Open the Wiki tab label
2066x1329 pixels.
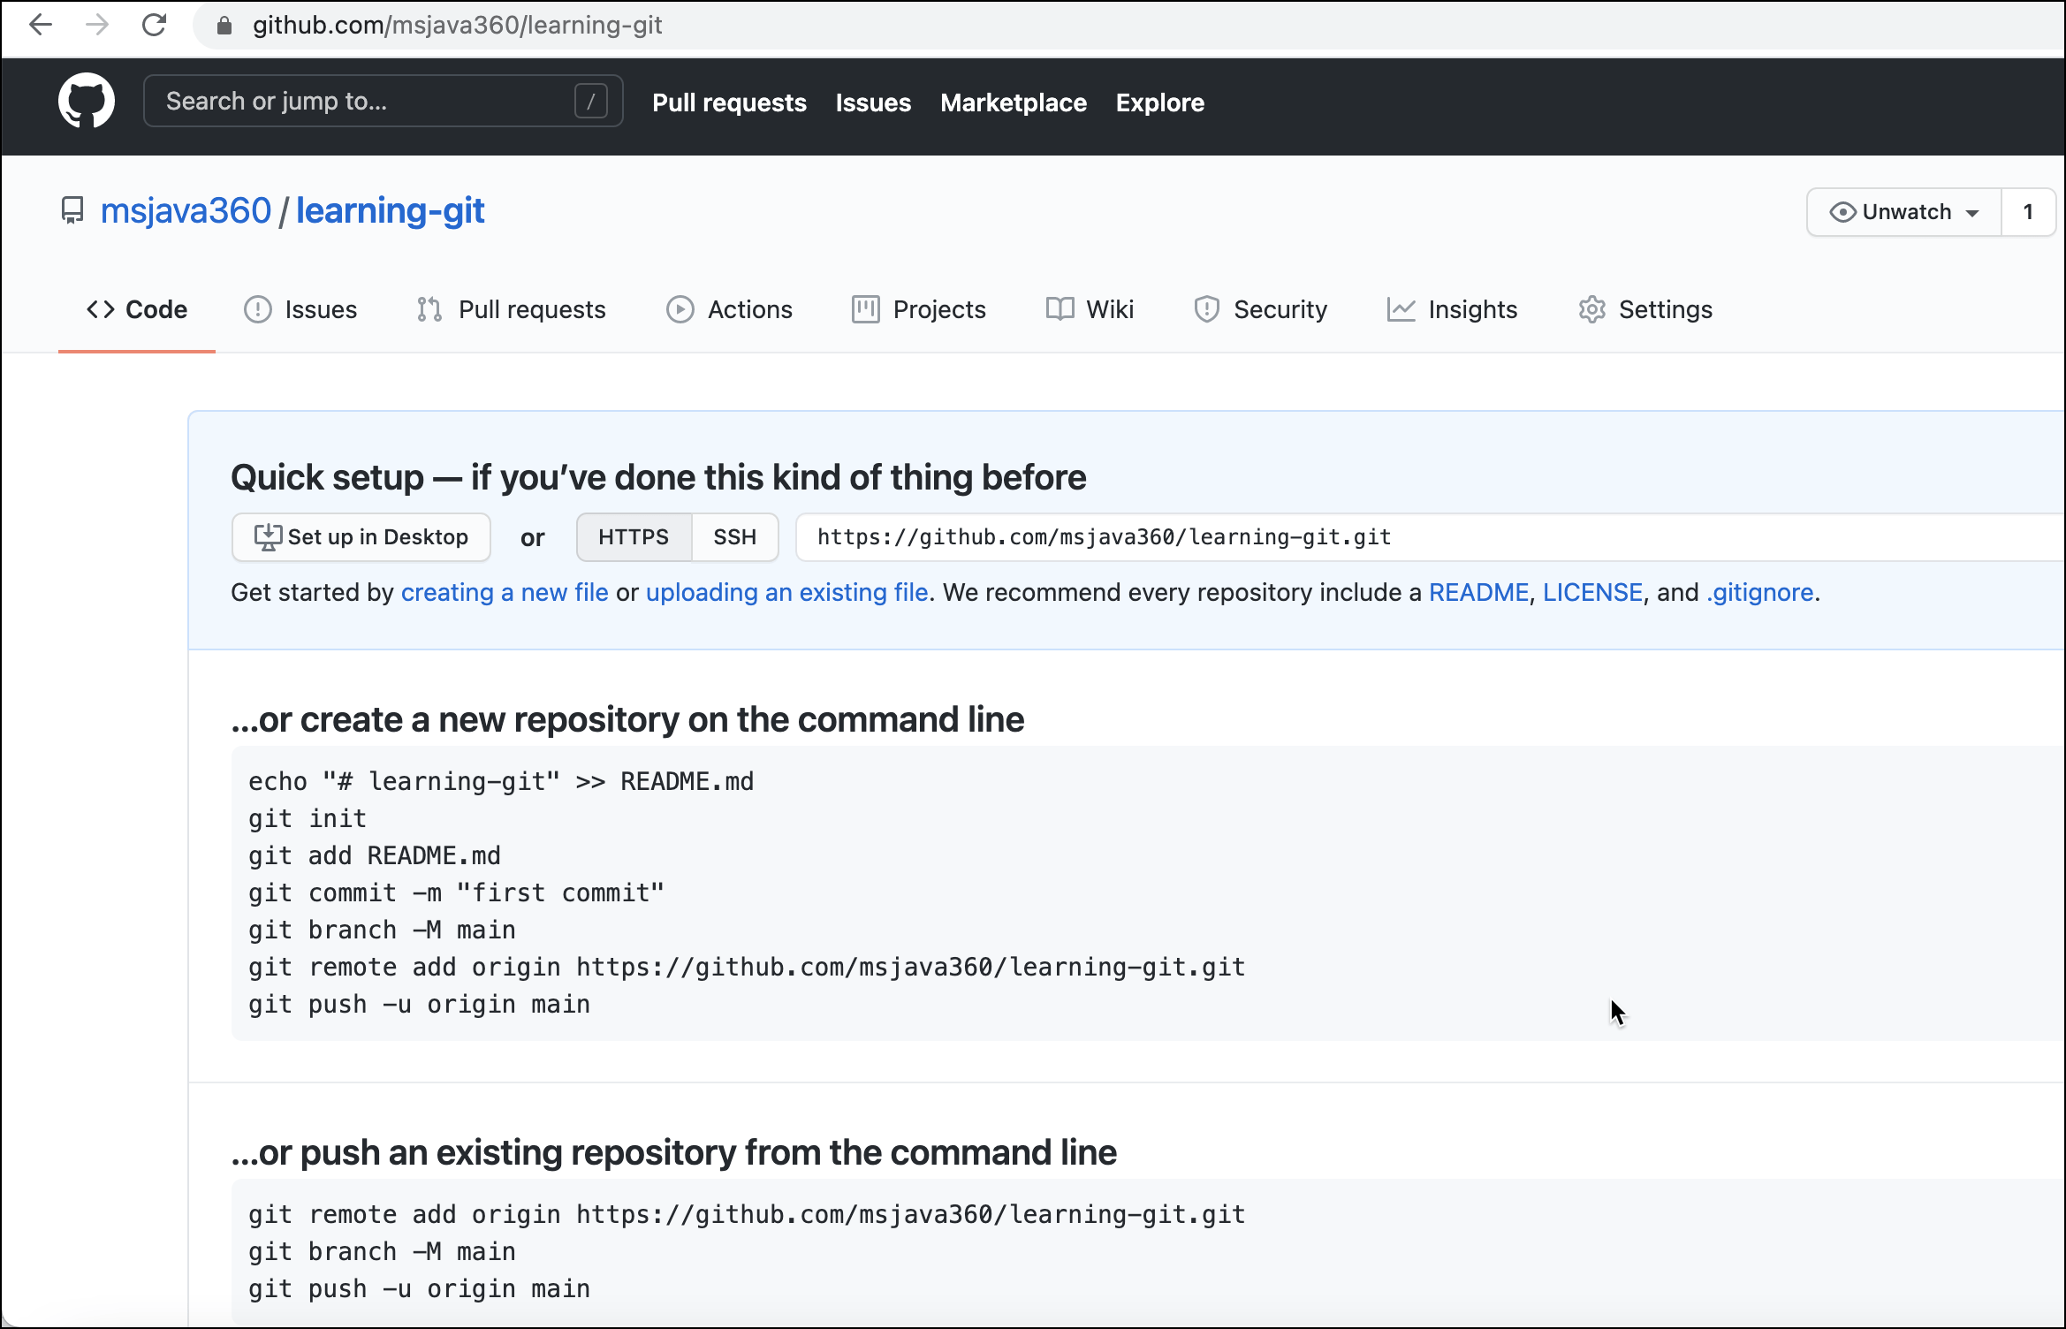1110,309
